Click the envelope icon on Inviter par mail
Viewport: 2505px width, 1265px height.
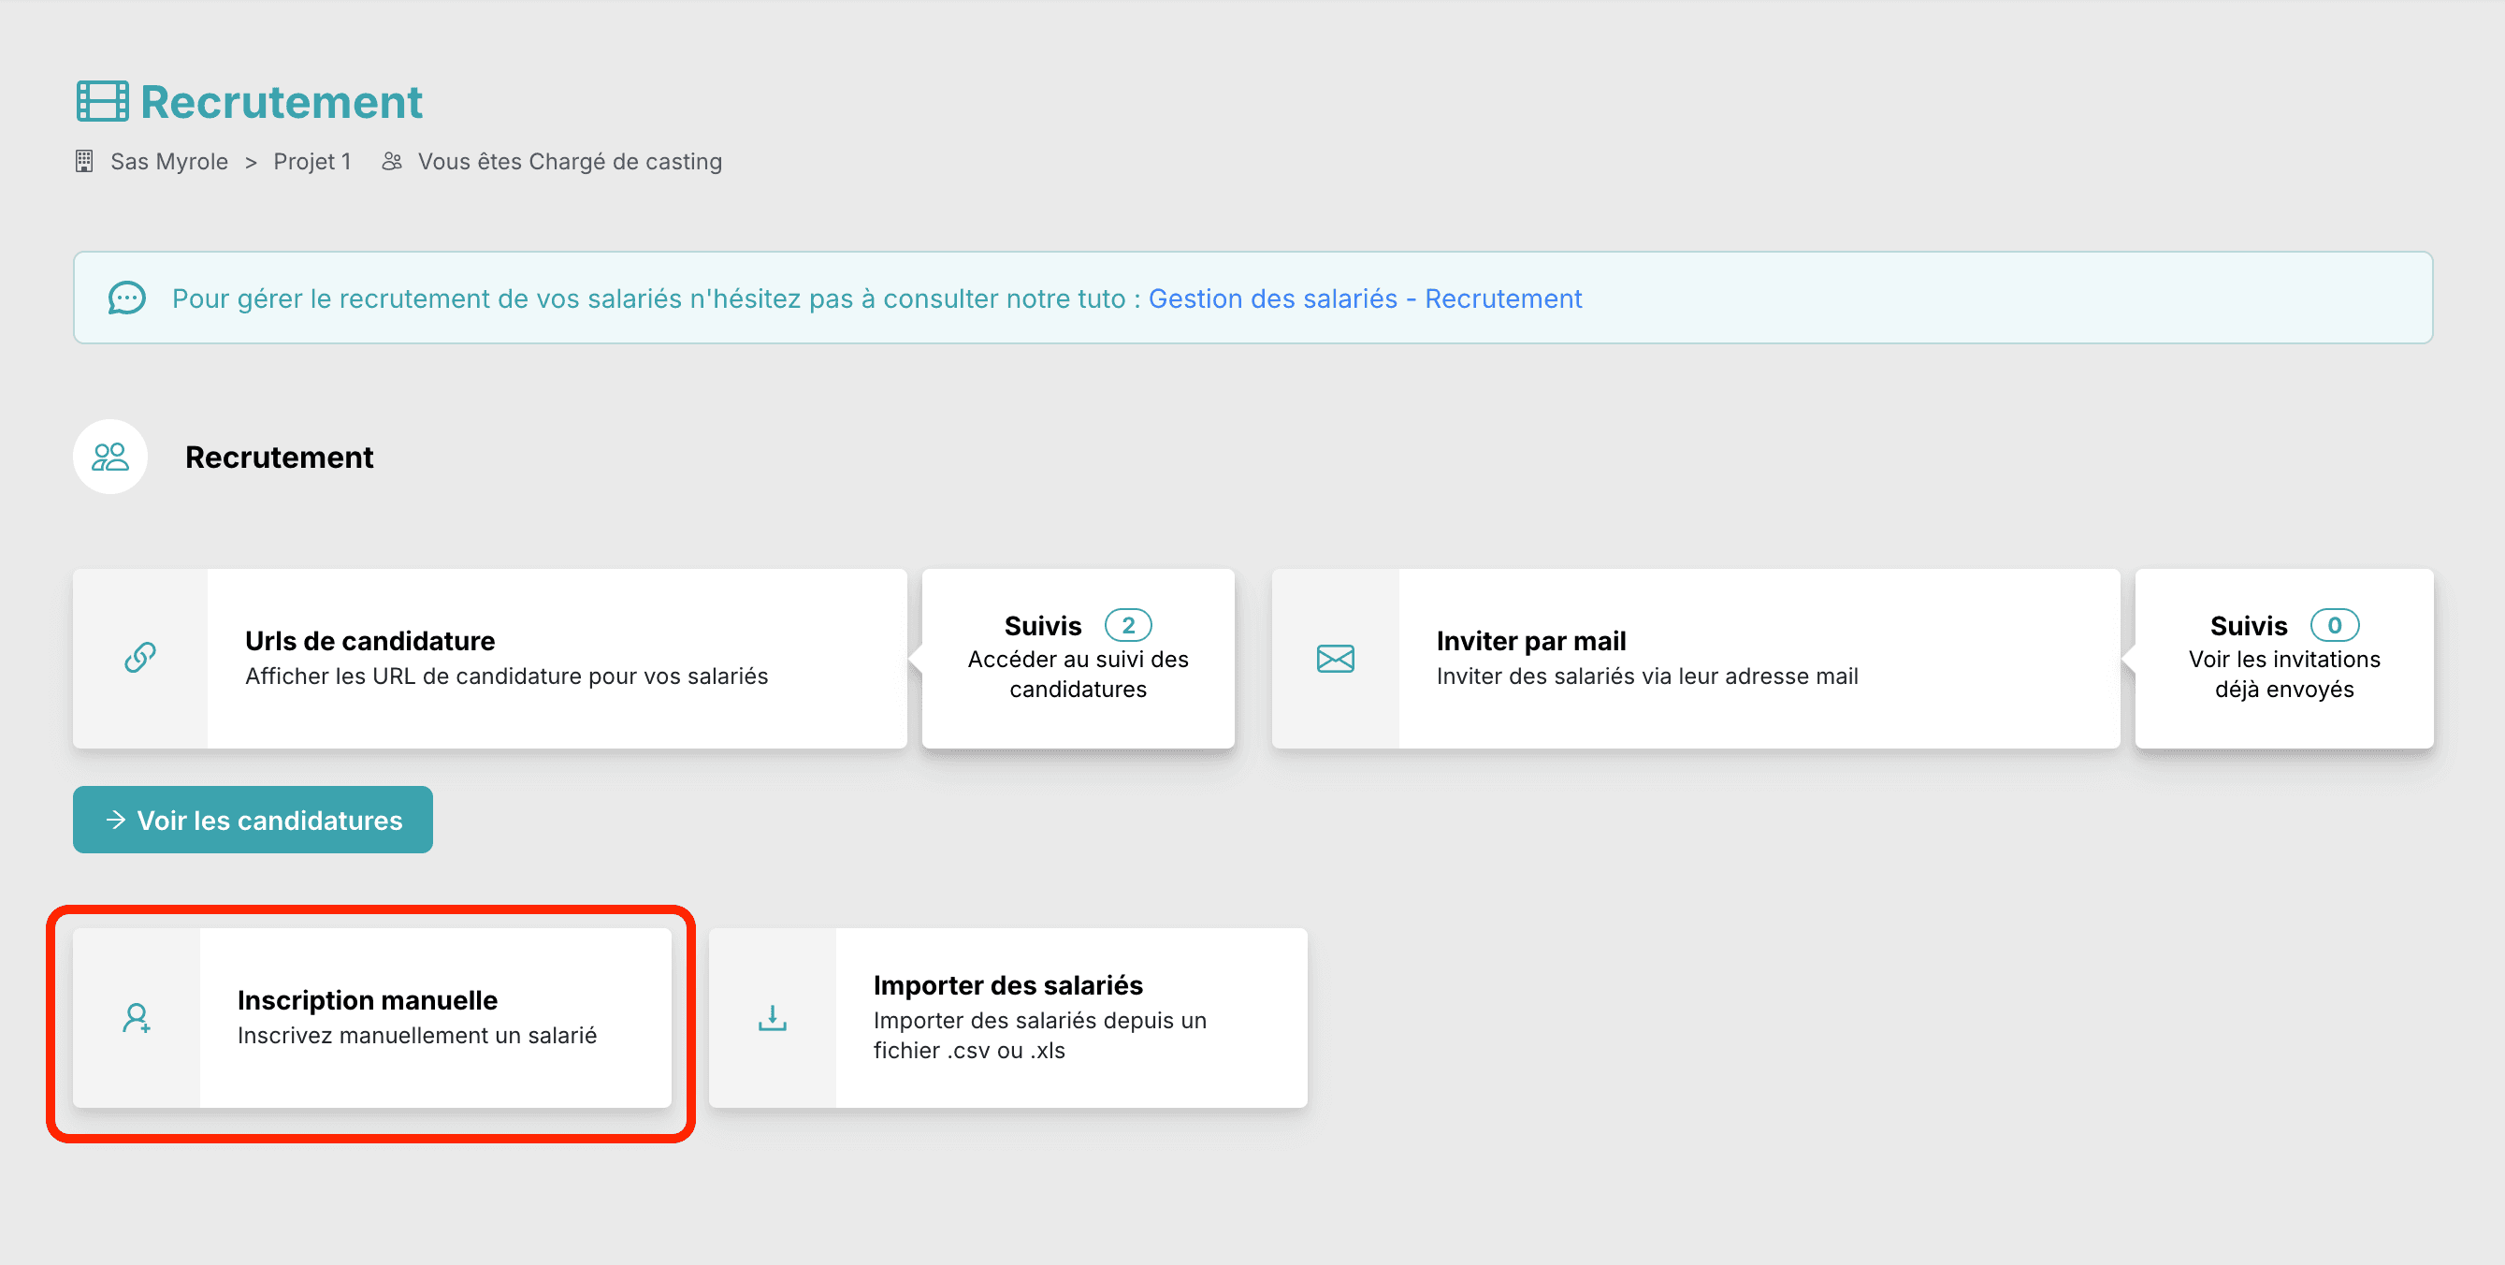point(1335,659)
